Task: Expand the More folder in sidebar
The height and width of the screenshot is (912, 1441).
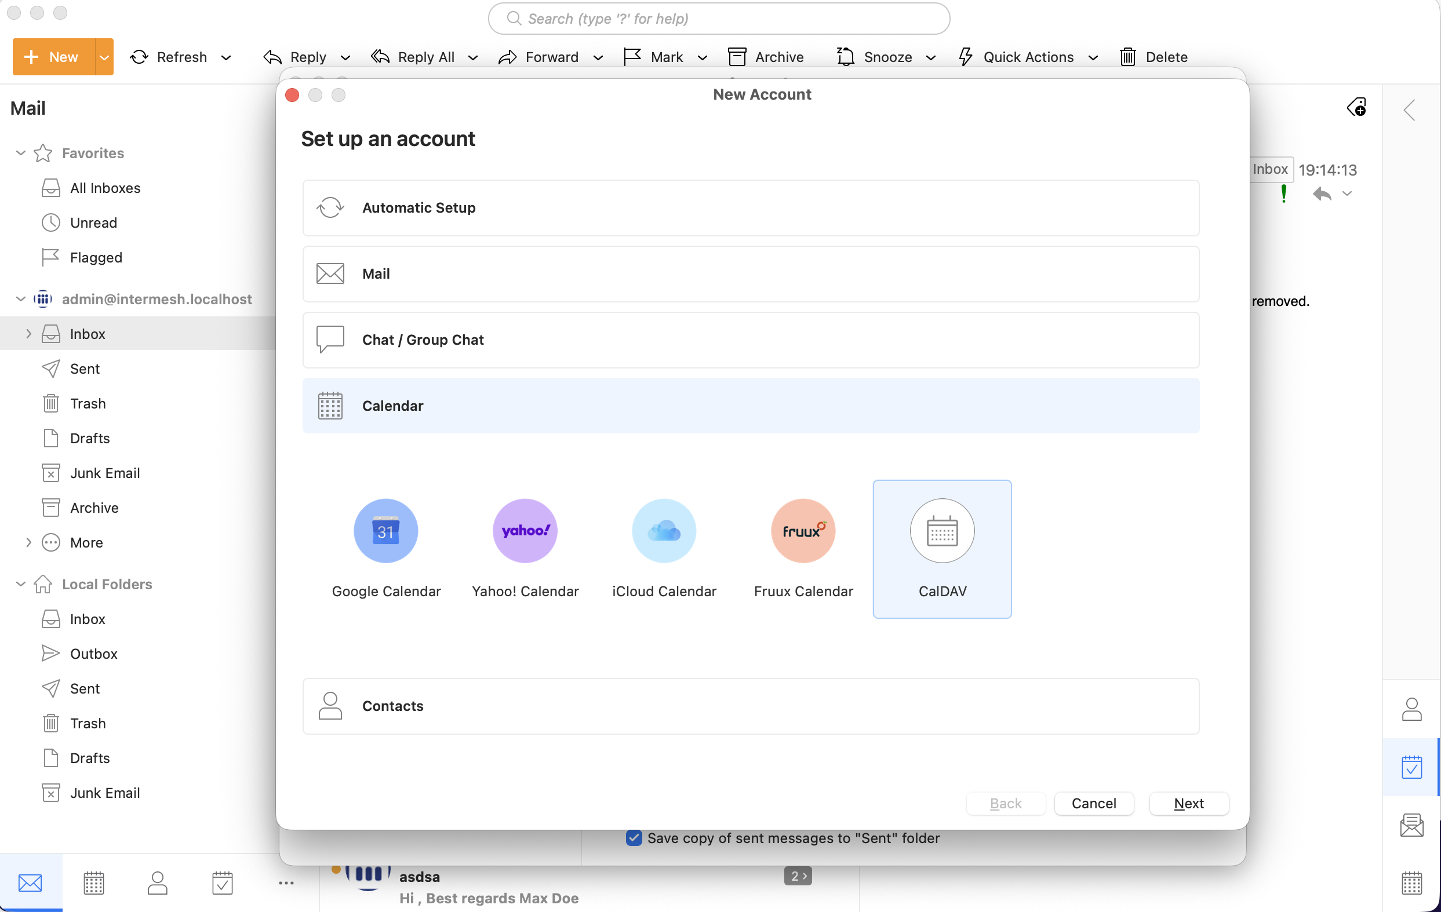Action: pyautogui.click(x=28, y=542)
